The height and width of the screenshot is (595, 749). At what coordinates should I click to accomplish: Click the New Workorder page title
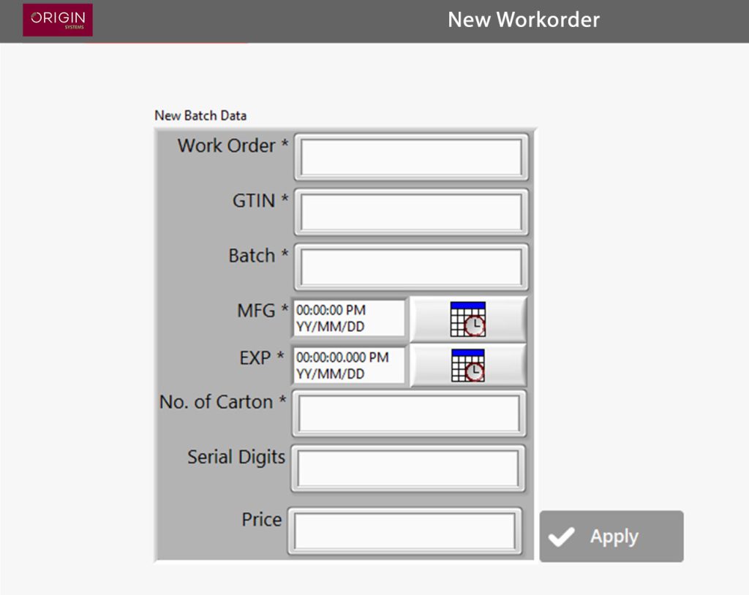coord(523,20)
